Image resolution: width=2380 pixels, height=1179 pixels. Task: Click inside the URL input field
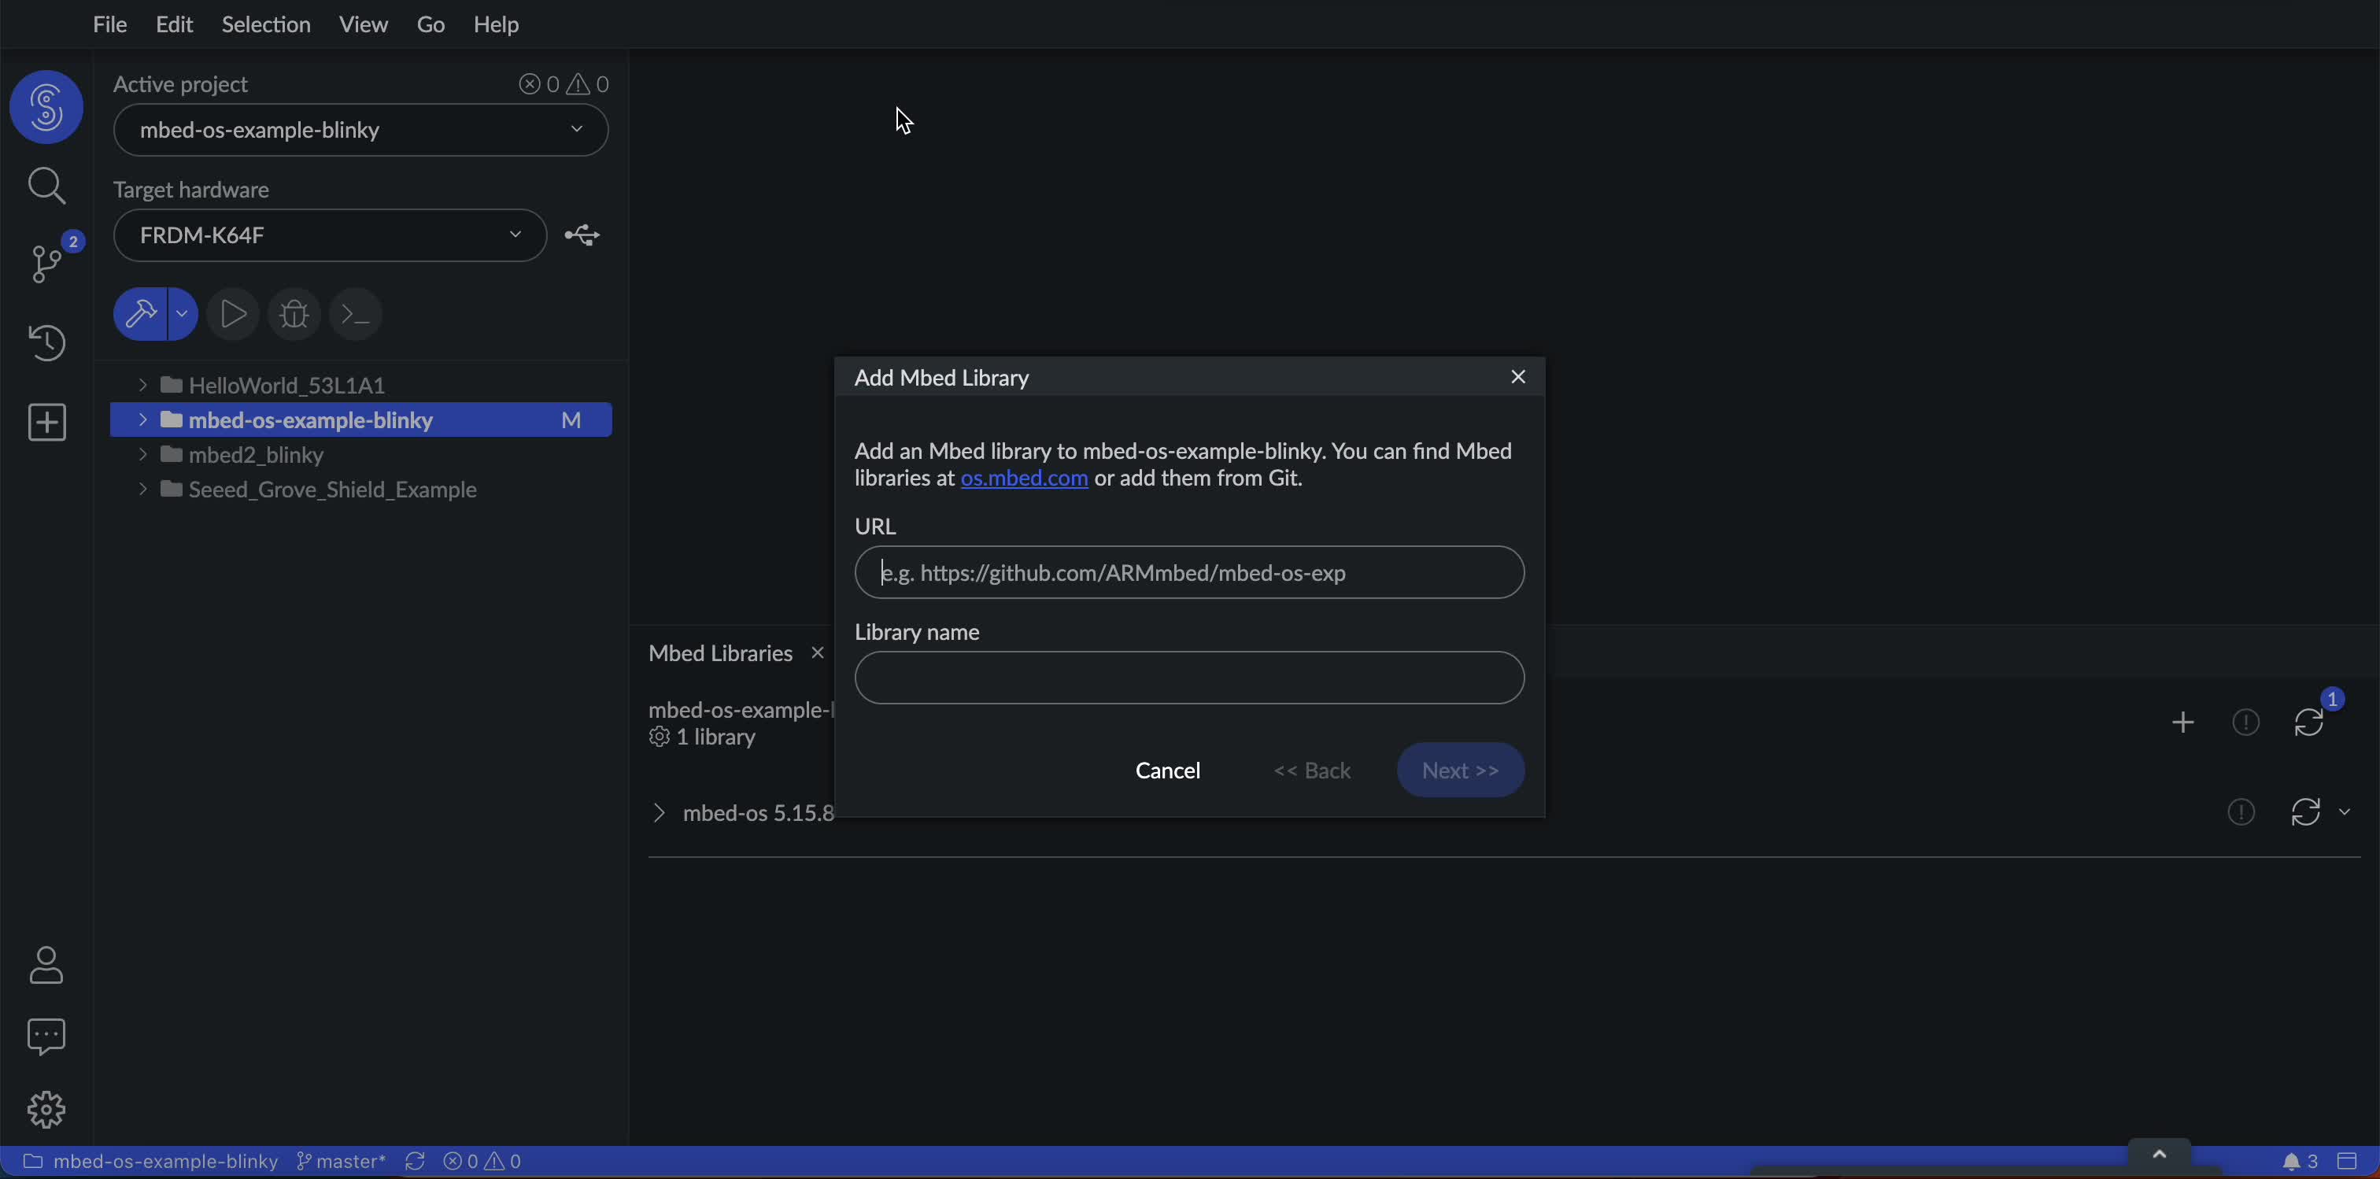click(1188, 572)
